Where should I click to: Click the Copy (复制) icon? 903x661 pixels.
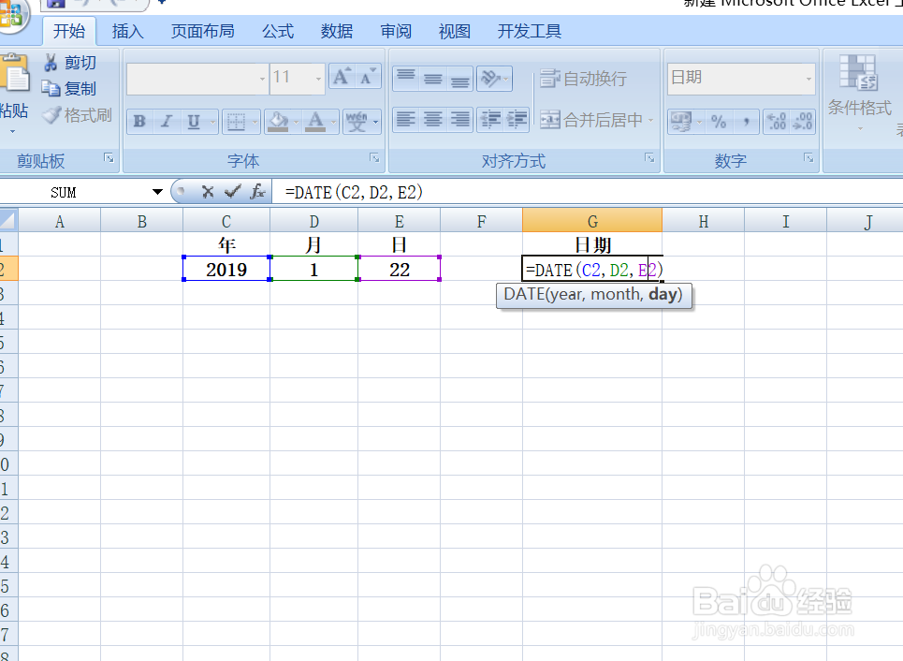tap(51, 88)
